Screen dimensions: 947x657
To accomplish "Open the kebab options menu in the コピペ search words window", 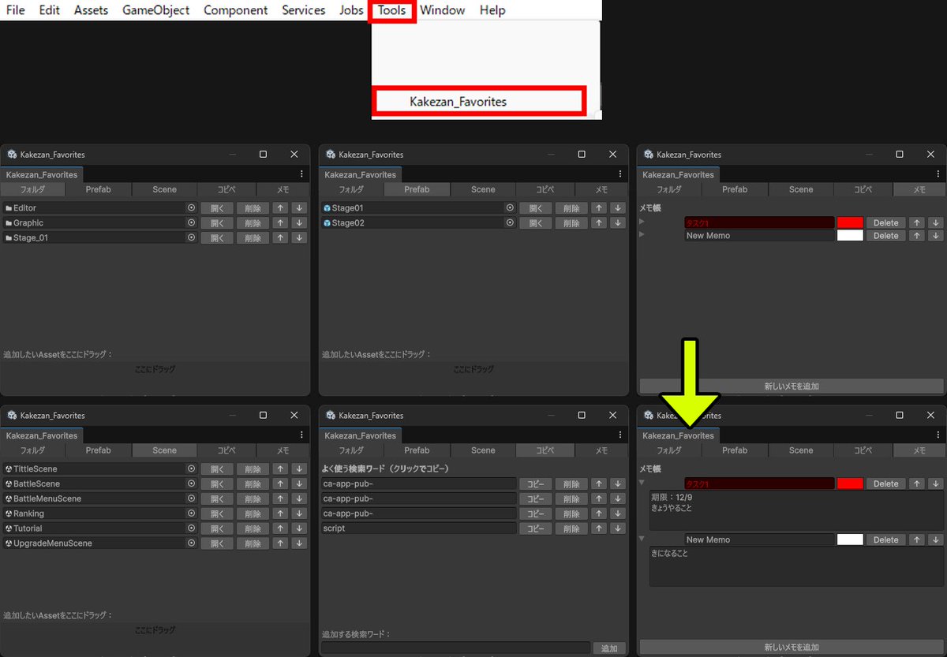I will point(620,435).
